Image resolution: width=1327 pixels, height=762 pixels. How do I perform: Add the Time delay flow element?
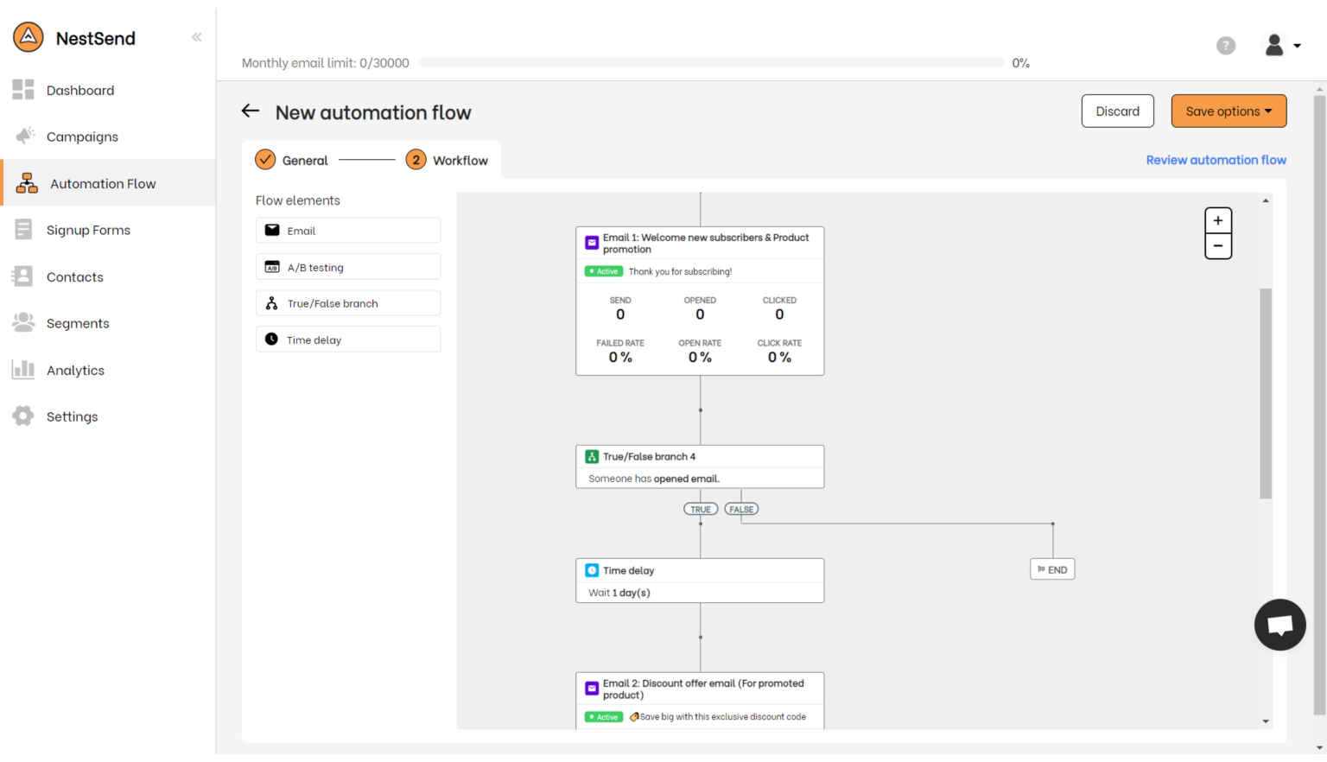point(348,340)
